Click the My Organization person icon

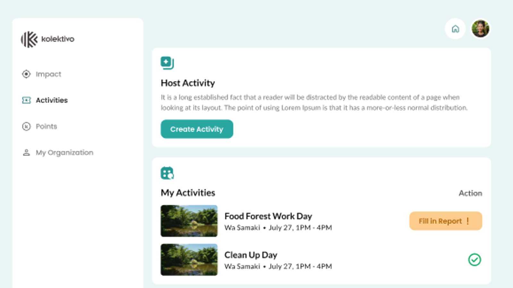pos(26,152)
